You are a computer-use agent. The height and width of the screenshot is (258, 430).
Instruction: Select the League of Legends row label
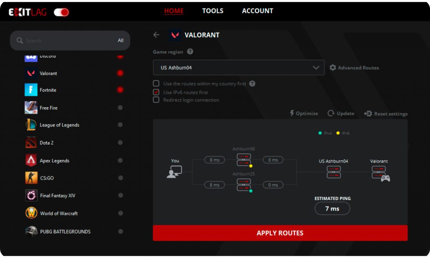tap(60, 125)
